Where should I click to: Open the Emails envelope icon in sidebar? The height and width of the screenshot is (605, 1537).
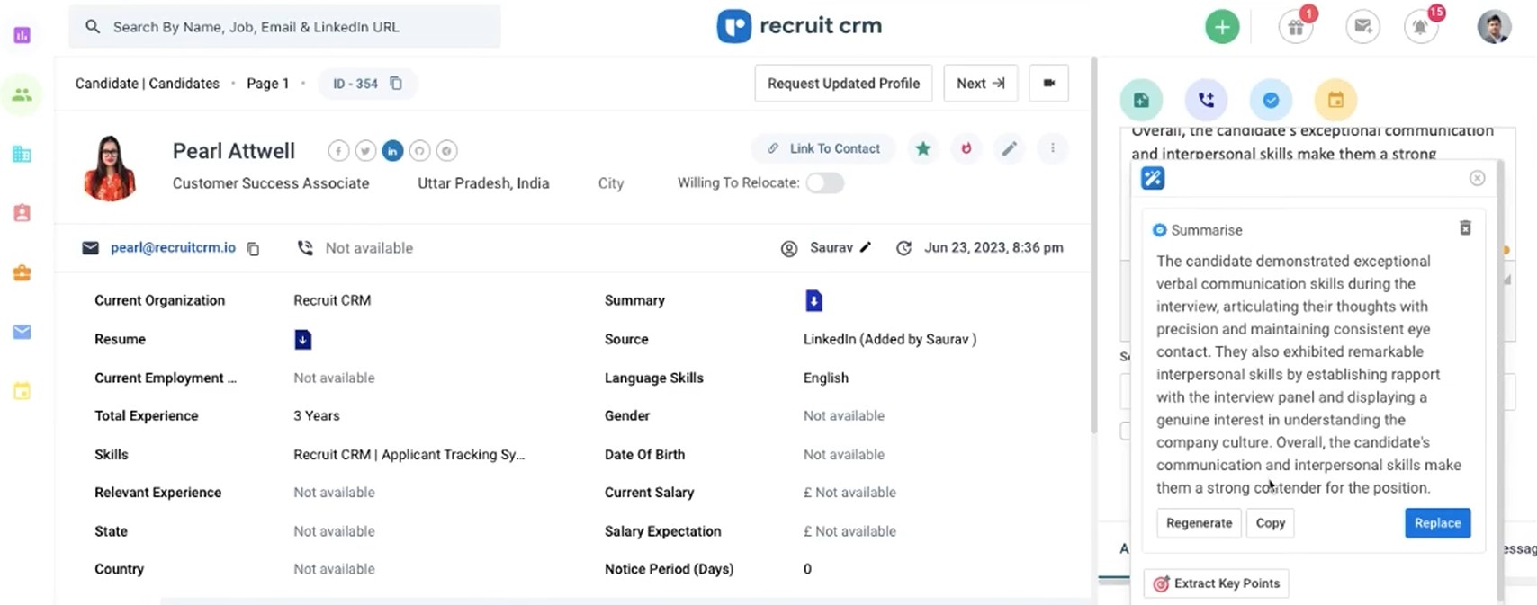tap(22, 332)
